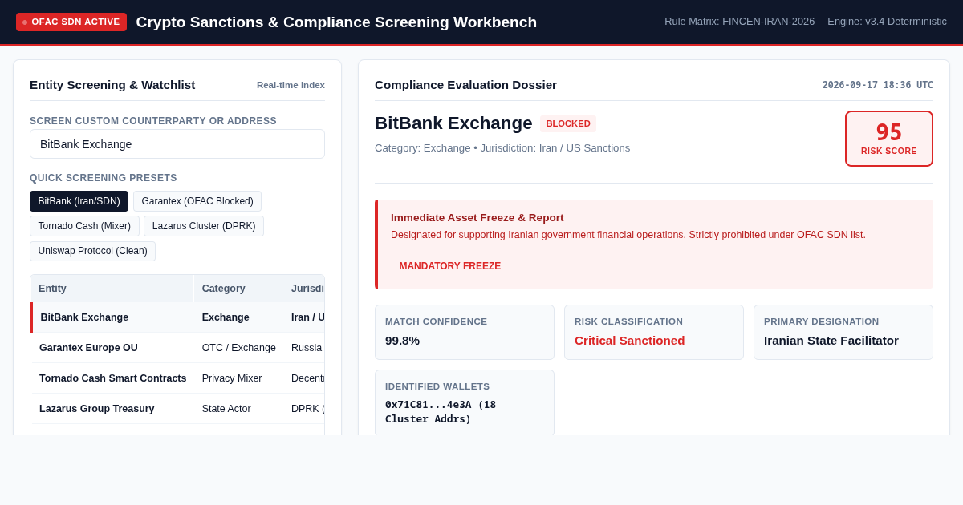Click the OTC / Exchange category cell
This screenshot has width=963, height=505.
pos(239,348)
